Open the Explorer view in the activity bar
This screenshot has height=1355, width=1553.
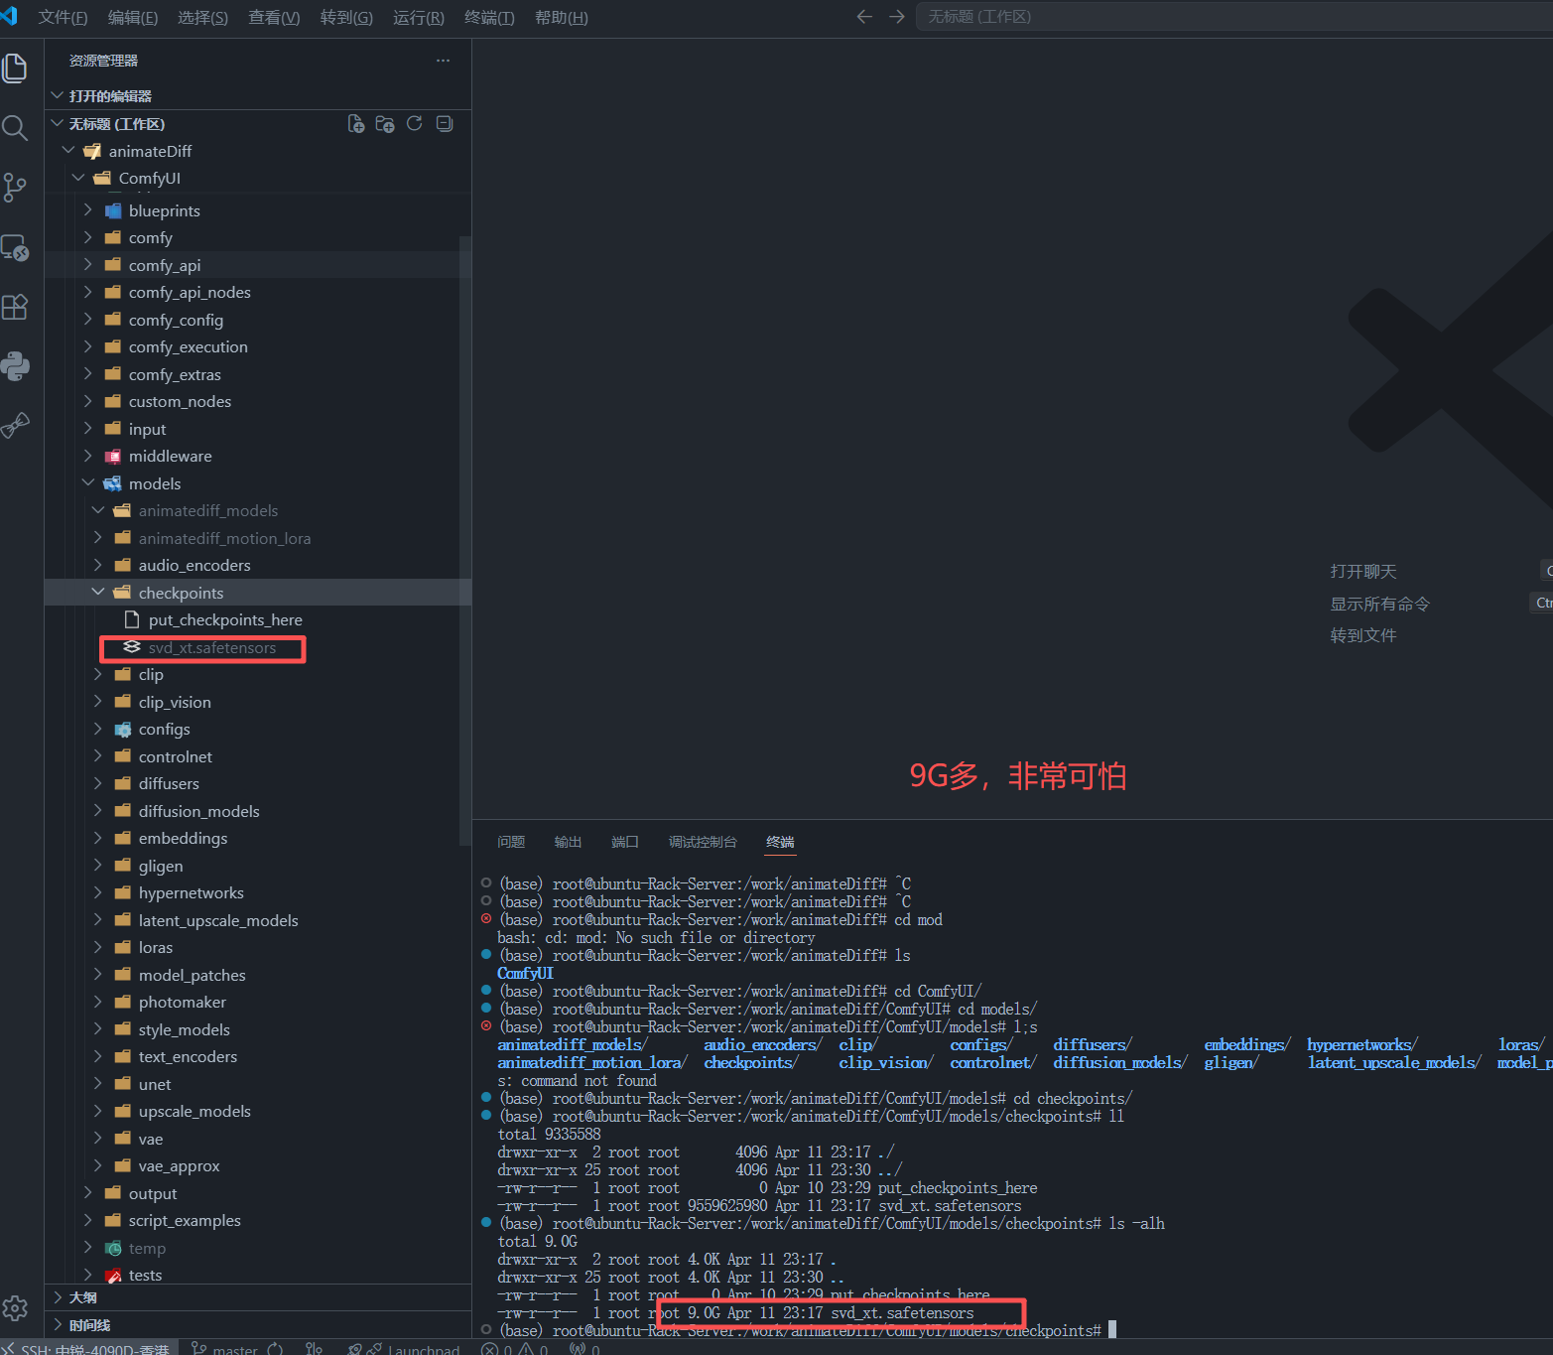[x=15, y=68]
